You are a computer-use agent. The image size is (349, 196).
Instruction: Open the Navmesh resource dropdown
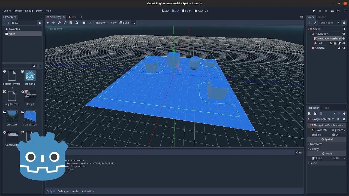pos(338,130)
